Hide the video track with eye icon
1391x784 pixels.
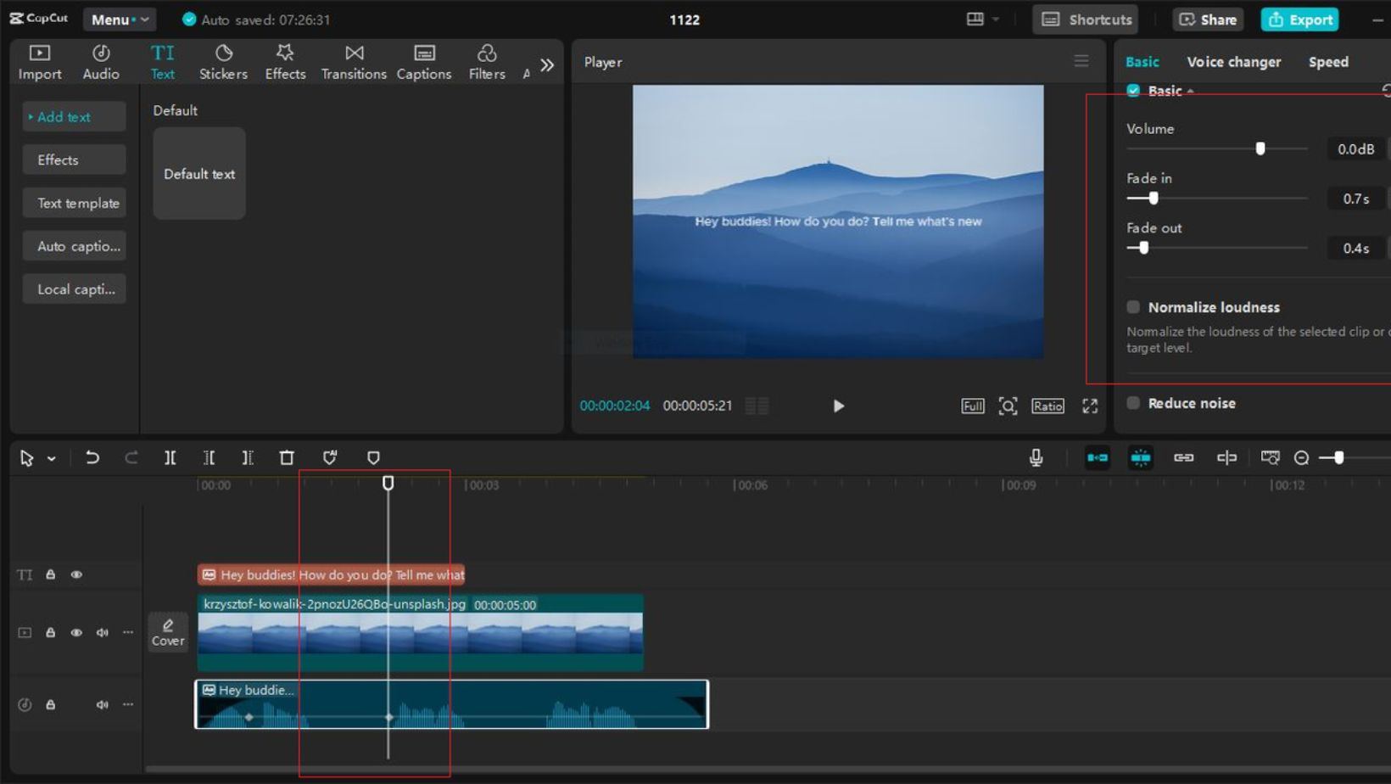pos(76,633)
